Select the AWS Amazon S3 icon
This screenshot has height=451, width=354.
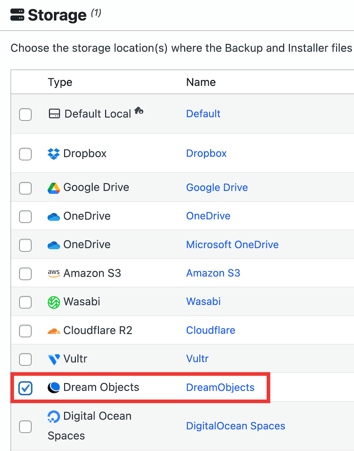click(53, 273)
